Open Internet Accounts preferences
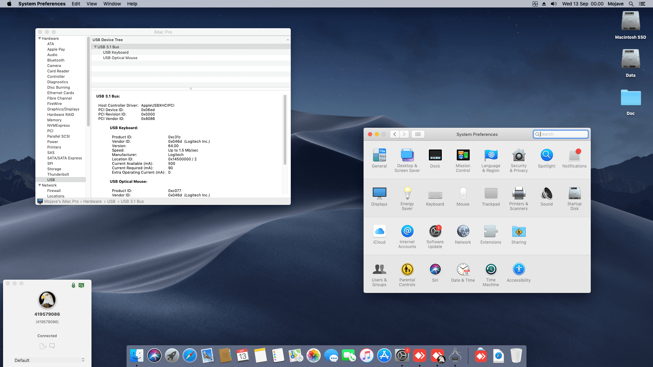Viewport: 653px width, 367px height. click(407, 237)
